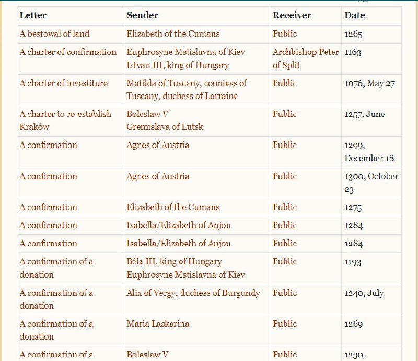Select Elizabeth of the Cumans in 1275 row
The image size is (418, 361).
[x=173, y=207]
